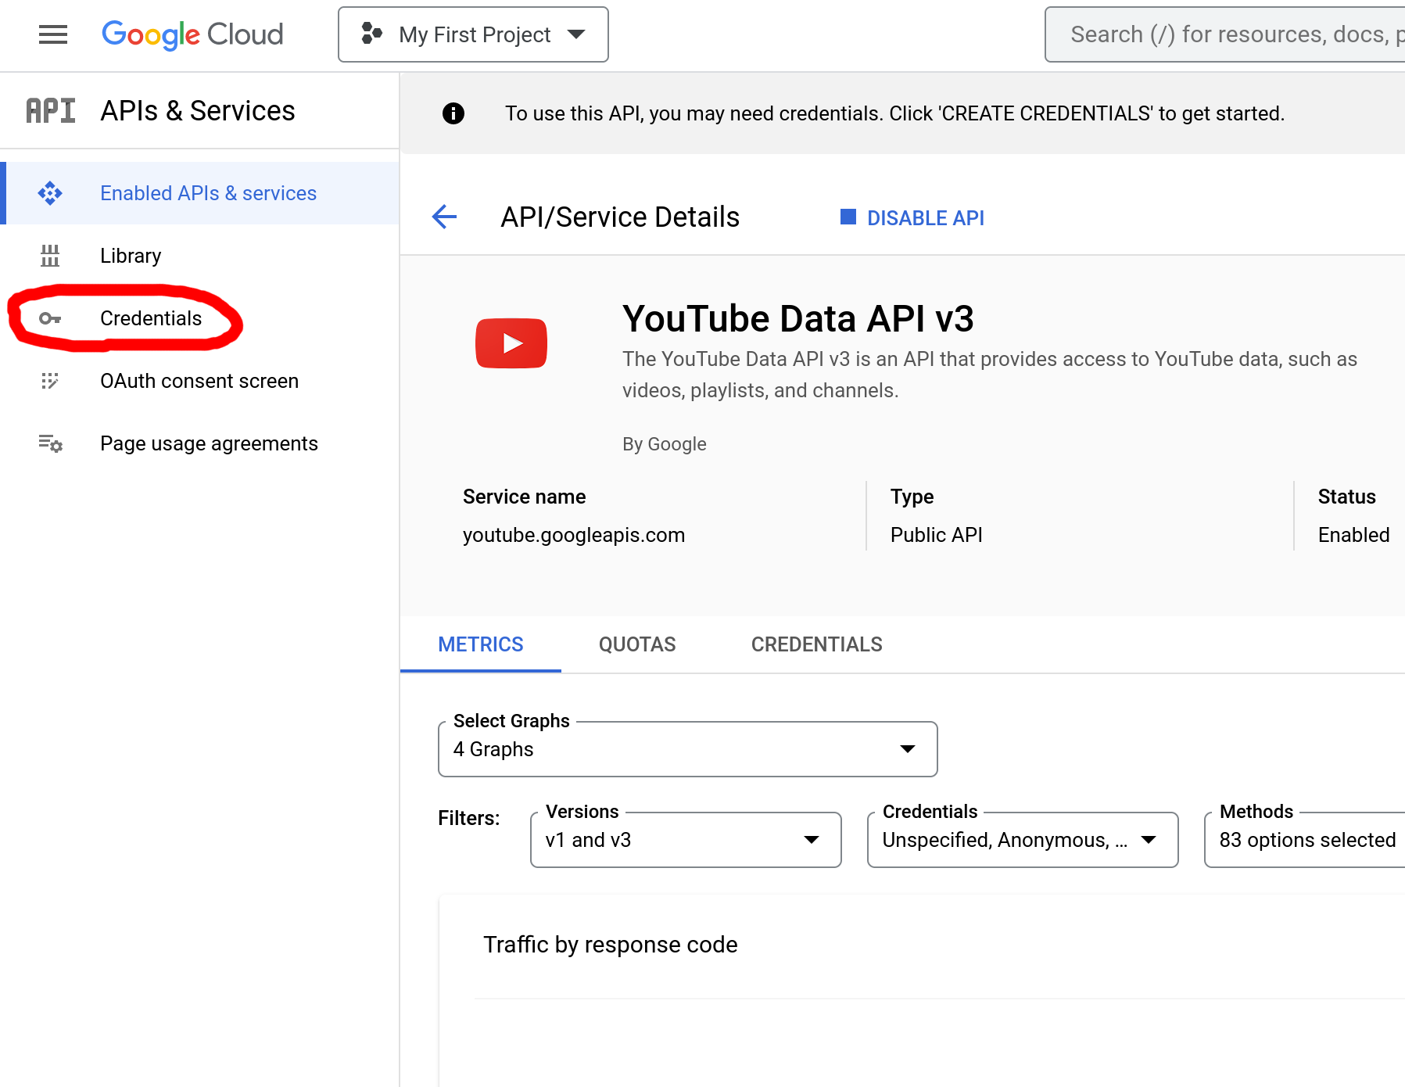The image size is (1405, 1087).
Task: Open the Methods filter dropdown
Action: pos(1305,840)
